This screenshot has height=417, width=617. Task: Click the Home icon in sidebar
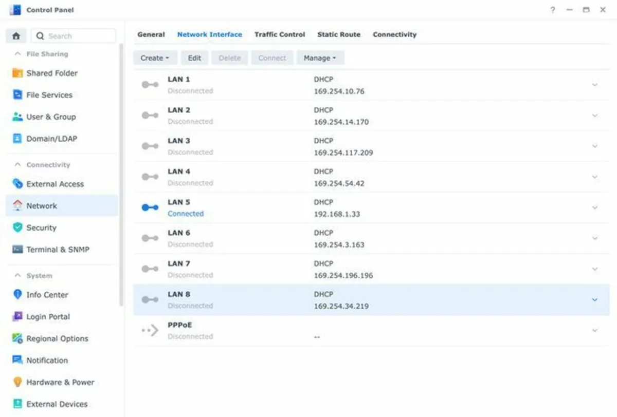[x=16, y=36]
